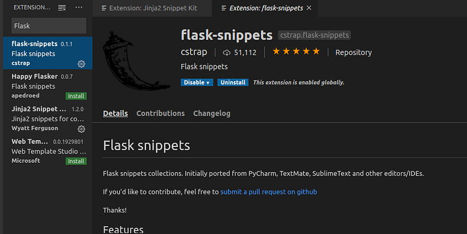
Task: Open the Extensions panel more actions ellipsis
Action: point(79,8)
